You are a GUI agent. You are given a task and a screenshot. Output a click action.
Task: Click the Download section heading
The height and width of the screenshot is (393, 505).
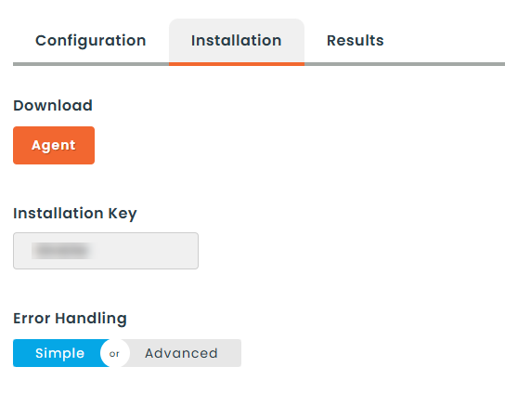click(x=53, y=105)
